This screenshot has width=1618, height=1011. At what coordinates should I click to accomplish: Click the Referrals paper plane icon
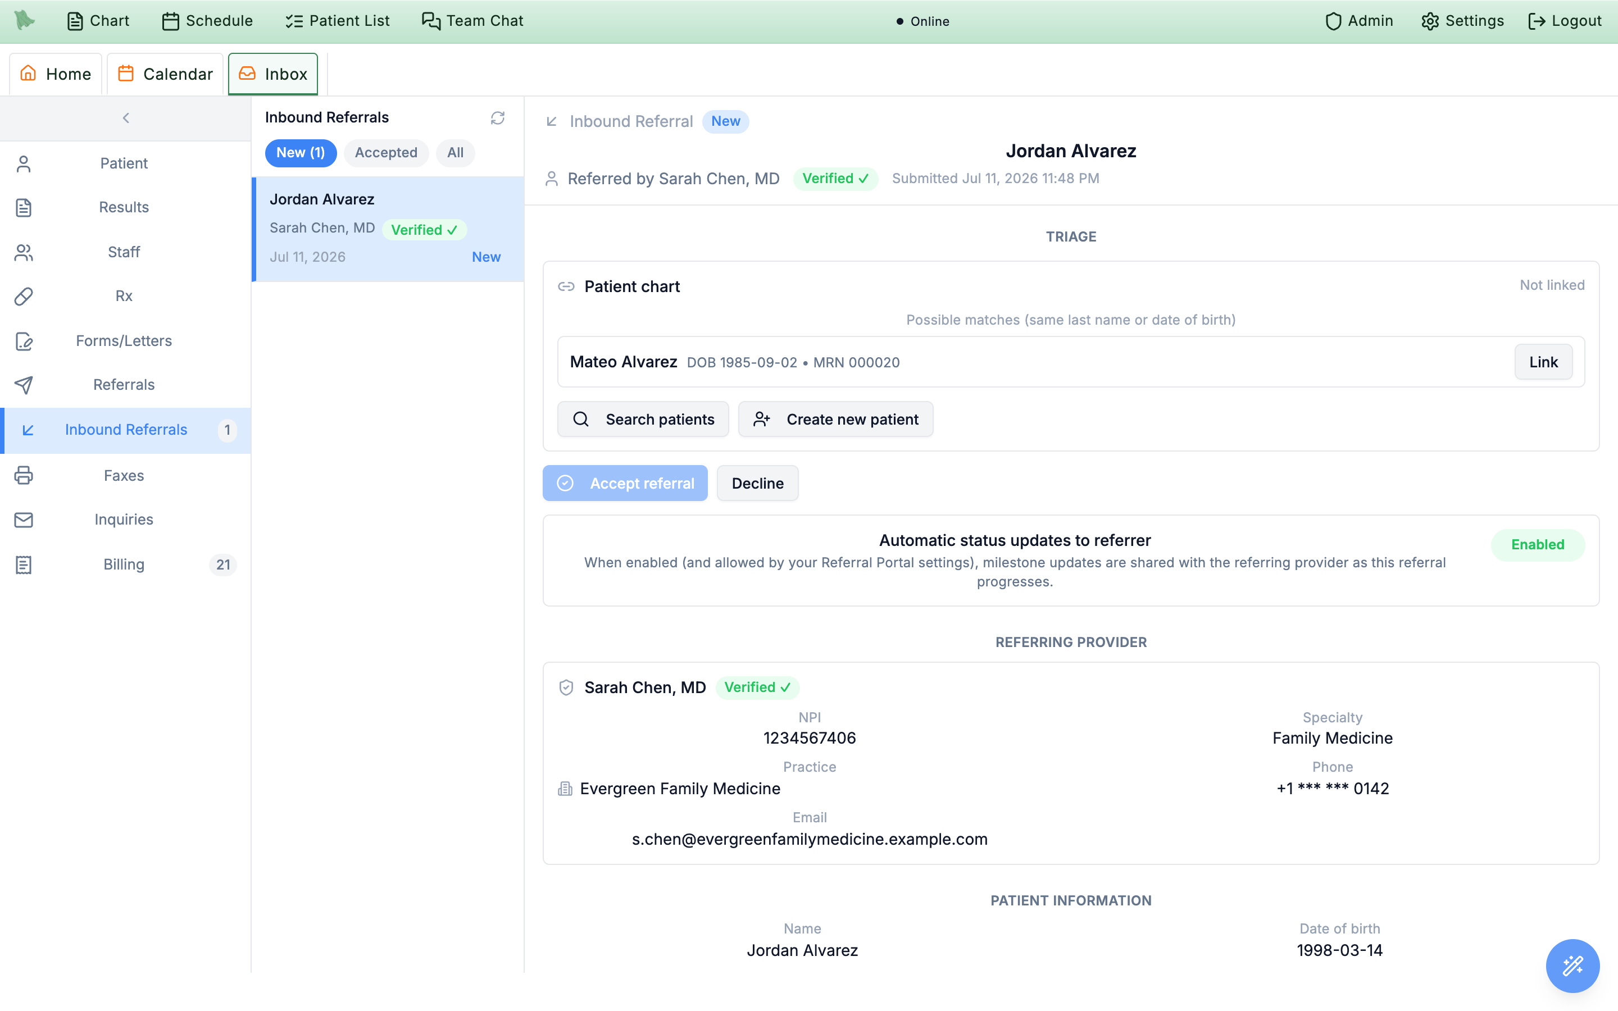pos(24,385)
